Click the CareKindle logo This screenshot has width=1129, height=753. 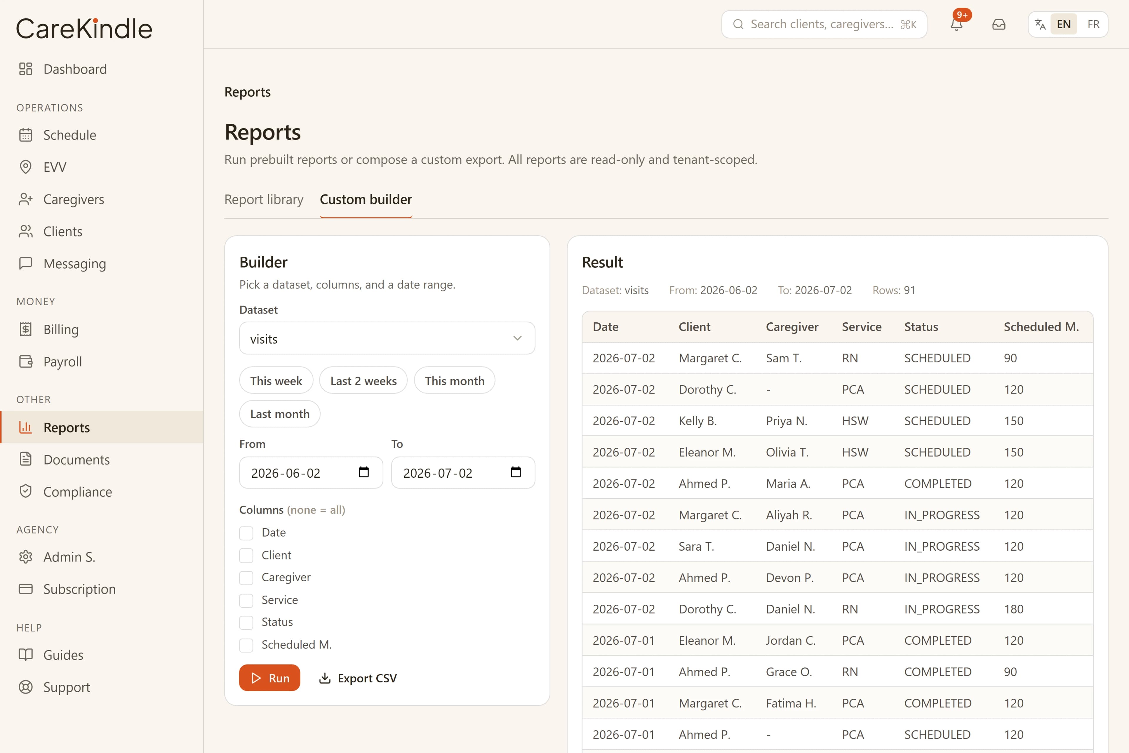[84, 28]
